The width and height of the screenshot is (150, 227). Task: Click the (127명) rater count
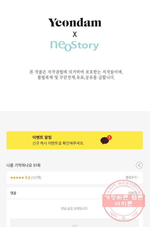coord(36,177)
